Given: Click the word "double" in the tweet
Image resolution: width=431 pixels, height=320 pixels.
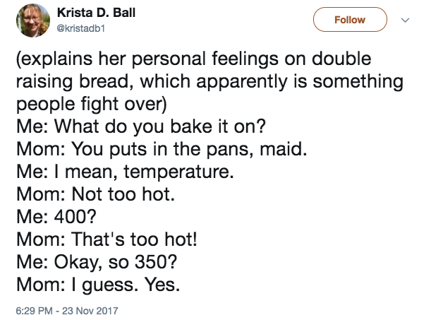Looking at the screenshot, I should pyautogui.click(x=341, y=59).
